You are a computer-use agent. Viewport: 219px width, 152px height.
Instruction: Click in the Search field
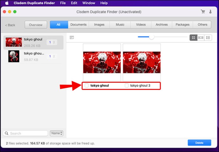pyautogui.click(x=25, y=133)
